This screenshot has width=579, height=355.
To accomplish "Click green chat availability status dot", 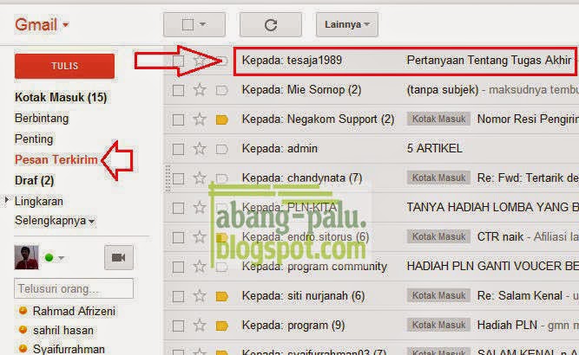I will click(49, 257).
